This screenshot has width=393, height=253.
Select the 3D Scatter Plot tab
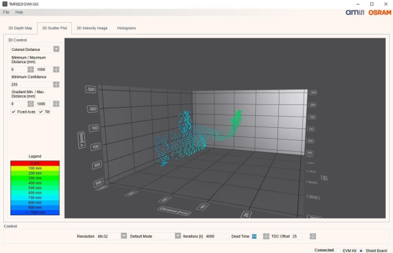(54, 28)
